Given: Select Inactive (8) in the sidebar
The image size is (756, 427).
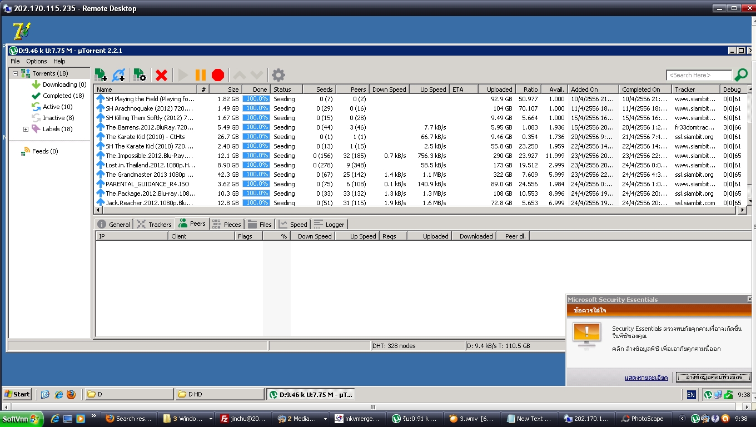Looking at the screenshot, I should pyautogui.click(x=53, y=118).
